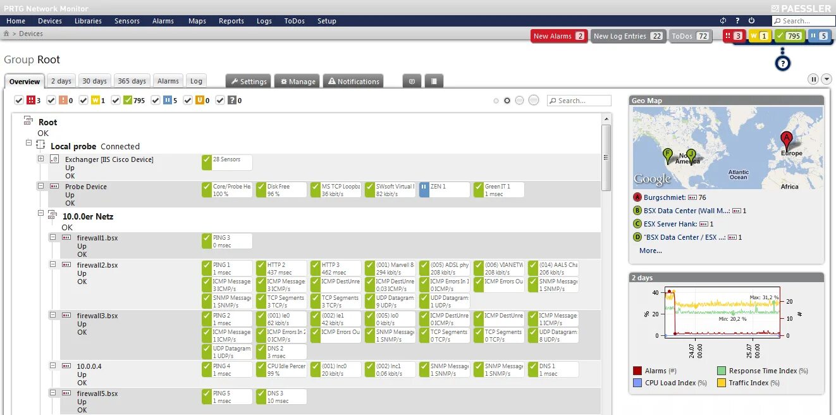Viewport: 836px width, 415px height.
Task: Click the logout power icon
Action: (x=752, y=21)
